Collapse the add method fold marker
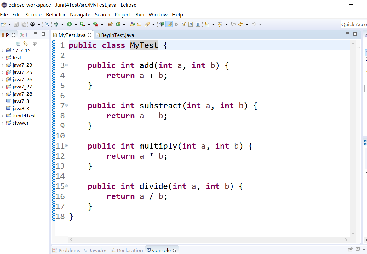This screenshot has height=254, width=367. click(66, 65)
